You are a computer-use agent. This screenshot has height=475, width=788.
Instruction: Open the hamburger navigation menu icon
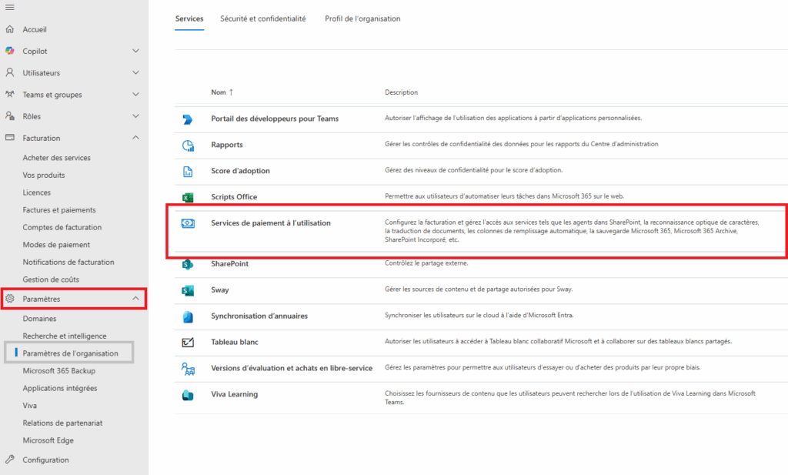point(9,8)
